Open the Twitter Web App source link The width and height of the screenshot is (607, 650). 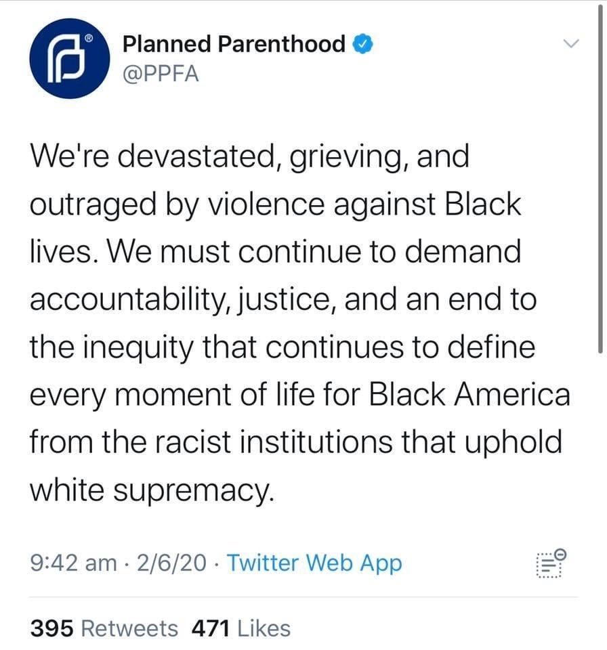[314, 563]
